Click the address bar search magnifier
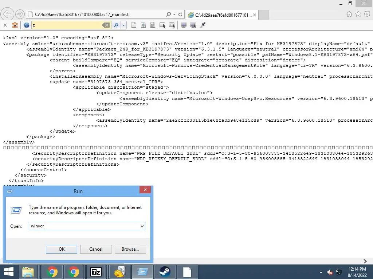The image size is (373, 279). pyautogui.click(x=168, y=14)
